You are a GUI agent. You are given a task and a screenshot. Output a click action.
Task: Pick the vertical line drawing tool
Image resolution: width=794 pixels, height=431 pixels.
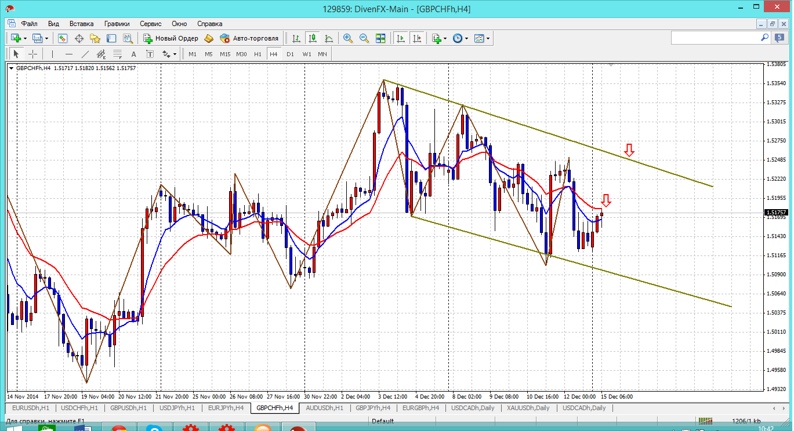pyautogui.click(x=52, y=54)
